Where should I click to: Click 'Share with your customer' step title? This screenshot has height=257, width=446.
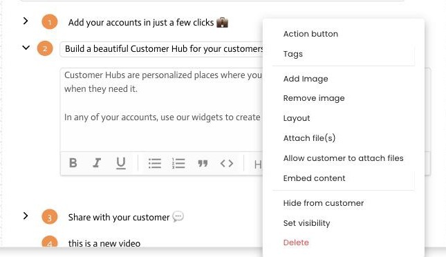pyautogui.click(x=119, y=217)
